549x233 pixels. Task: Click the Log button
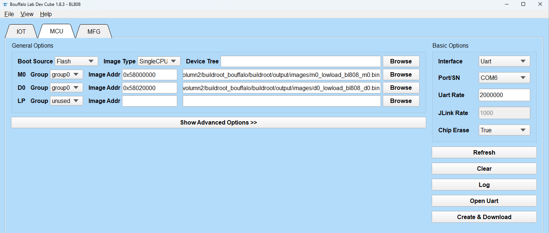(x=484, y=185)
